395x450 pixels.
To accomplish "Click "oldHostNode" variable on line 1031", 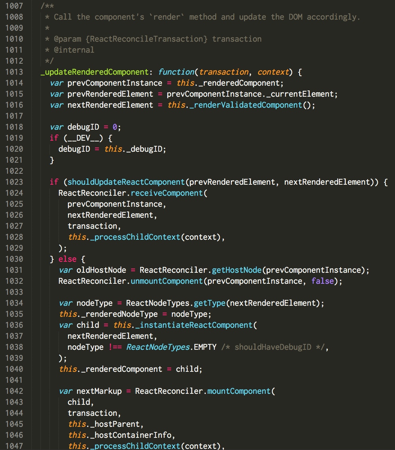I will point(101,270).
